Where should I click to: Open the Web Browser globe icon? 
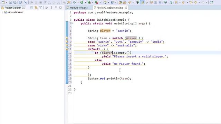click(165, 2)
